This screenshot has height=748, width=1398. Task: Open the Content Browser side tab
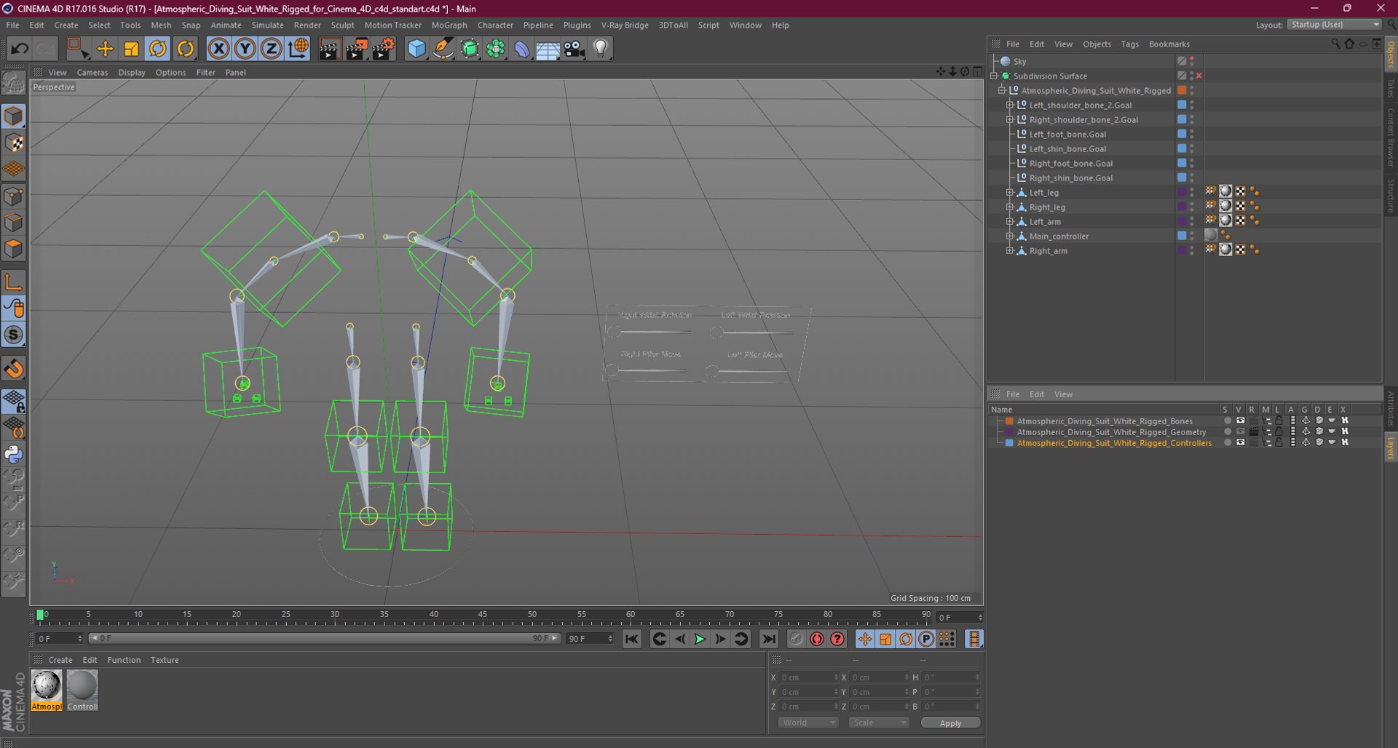tap(1391, 138)
